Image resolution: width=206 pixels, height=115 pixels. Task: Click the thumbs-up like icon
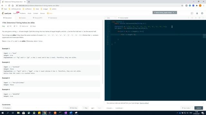click(8, 26)
